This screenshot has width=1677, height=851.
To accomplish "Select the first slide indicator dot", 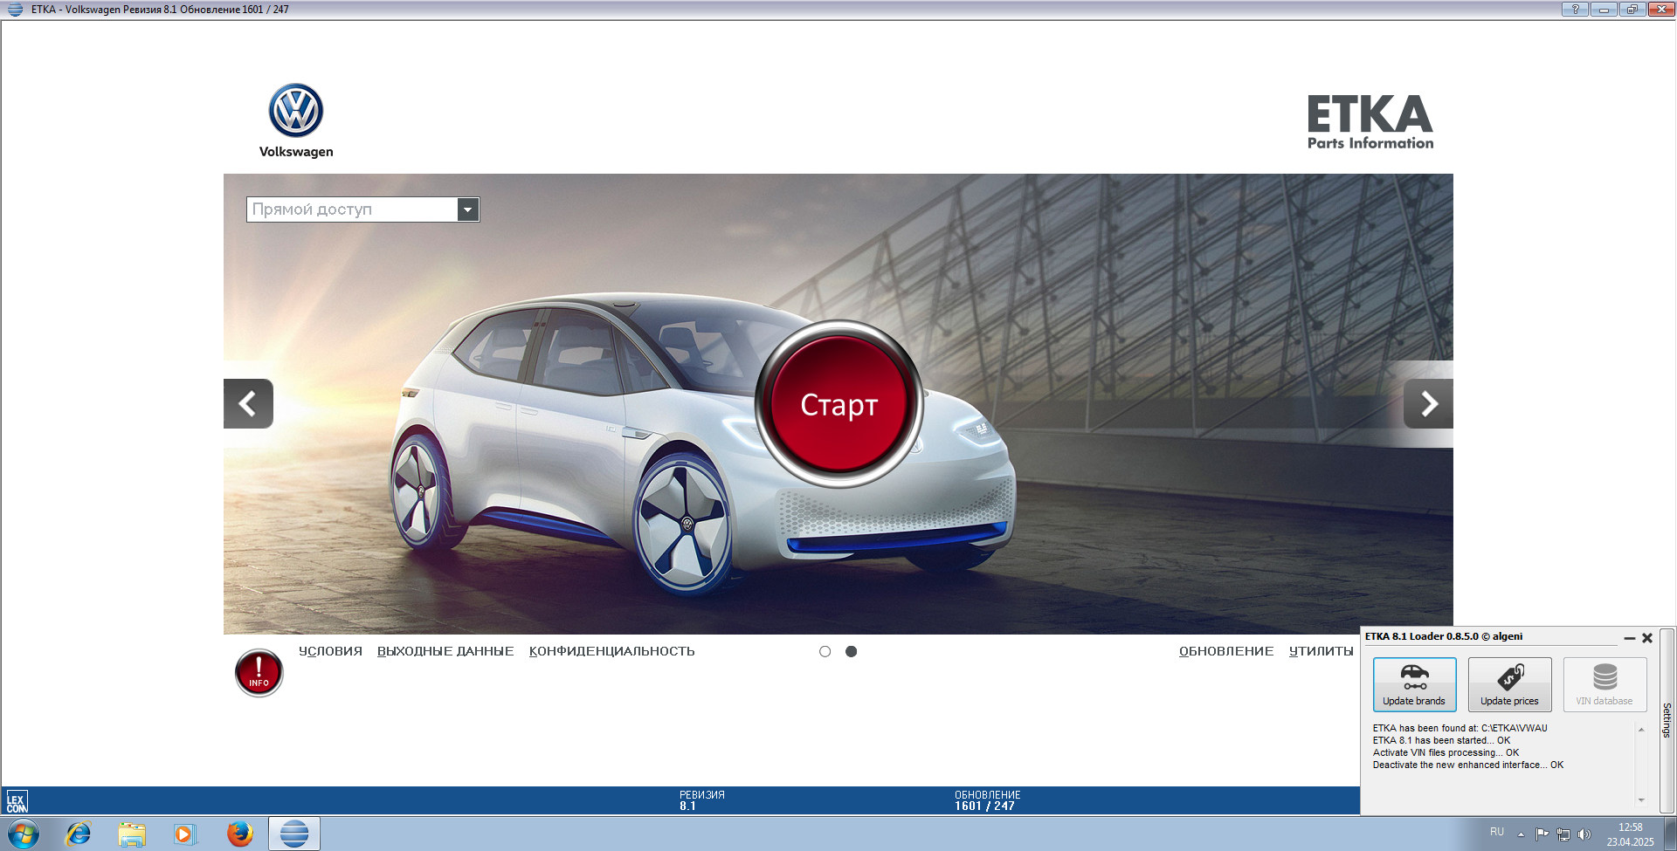I will click(825, 651).
